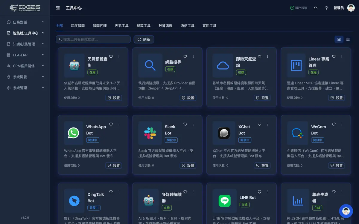359x224 pixels.
Task: Click the EDGES Enterprise AI logo
Action: pos(25,8)
